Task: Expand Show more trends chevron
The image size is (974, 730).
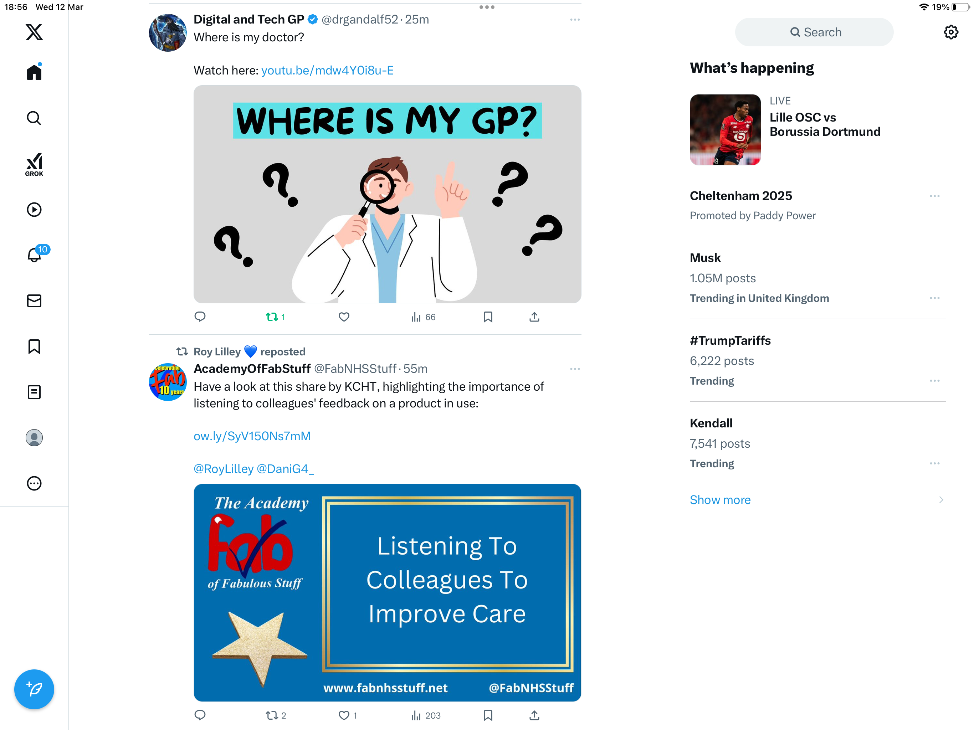Action: (941, 500)
